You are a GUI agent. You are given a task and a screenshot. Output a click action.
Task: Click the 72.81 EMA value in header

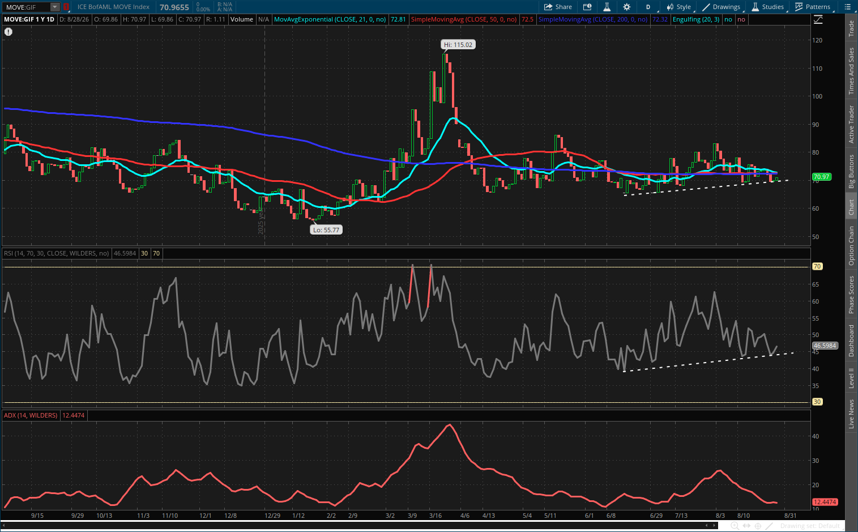coord(398,19)
